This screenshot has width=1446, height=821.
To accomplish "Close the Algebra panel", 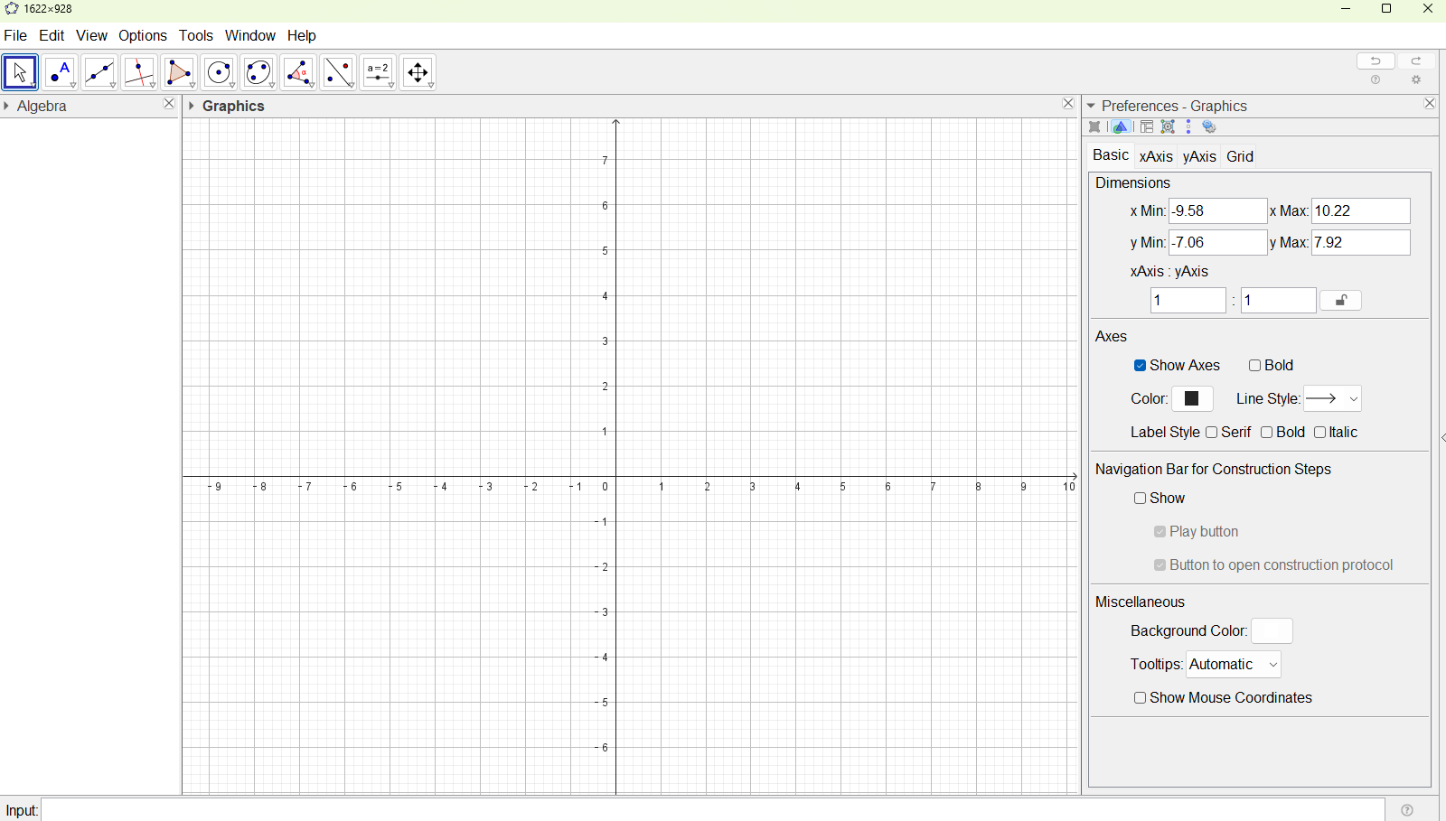I will point(169,104).
